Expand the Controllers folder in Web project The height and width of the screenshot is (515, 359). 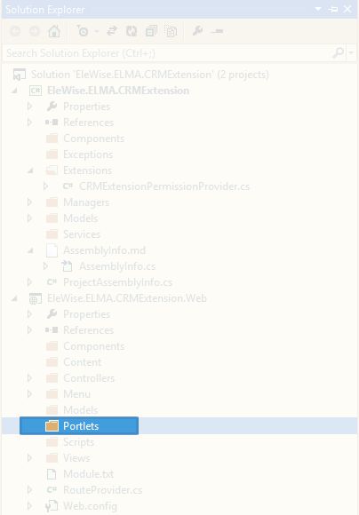[x=29, y=378]
